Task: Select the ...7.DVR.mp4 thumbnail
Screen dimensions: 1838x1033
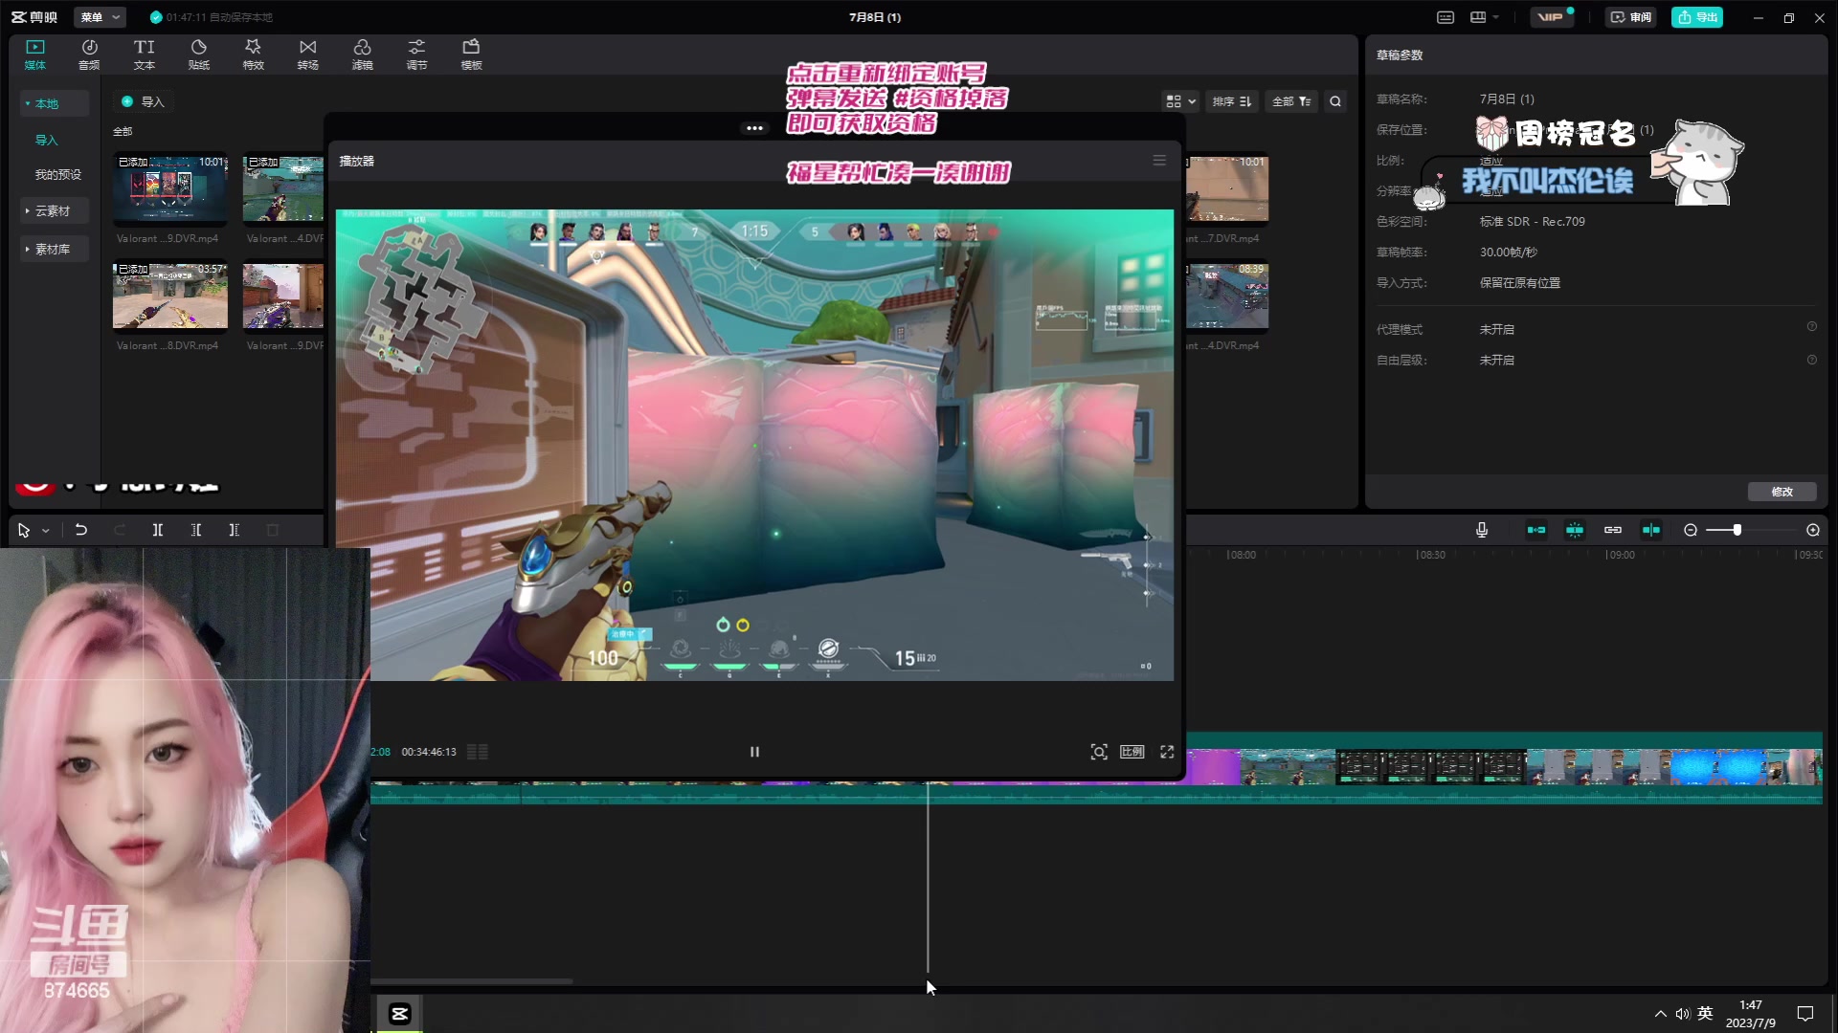Action: 1227,188
